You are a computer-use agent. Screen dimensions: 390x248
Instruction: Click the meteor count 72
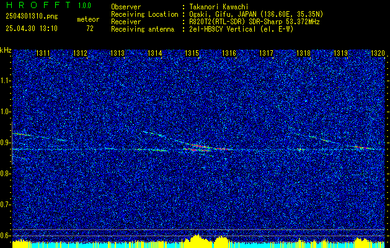click(x=90, y=29)
